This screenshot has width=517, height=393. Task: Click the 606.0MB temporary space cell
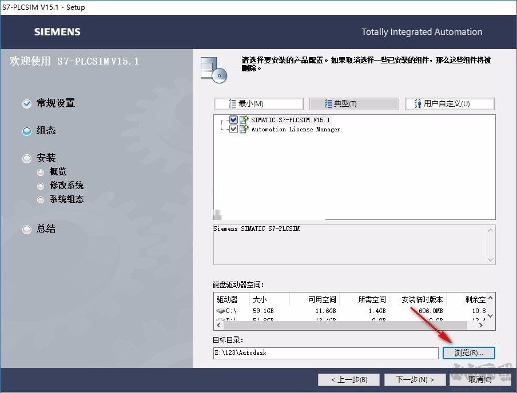(431, 311)
